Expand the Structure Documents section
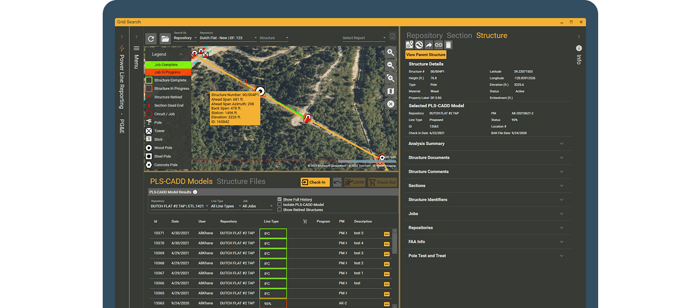Viewport: 695px width, 308px height. click(488, 158)
